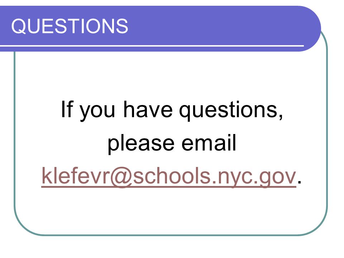The image size is (344, 258).
Task: Select the QUESTIONS slide title
Action: click(70, 26)
